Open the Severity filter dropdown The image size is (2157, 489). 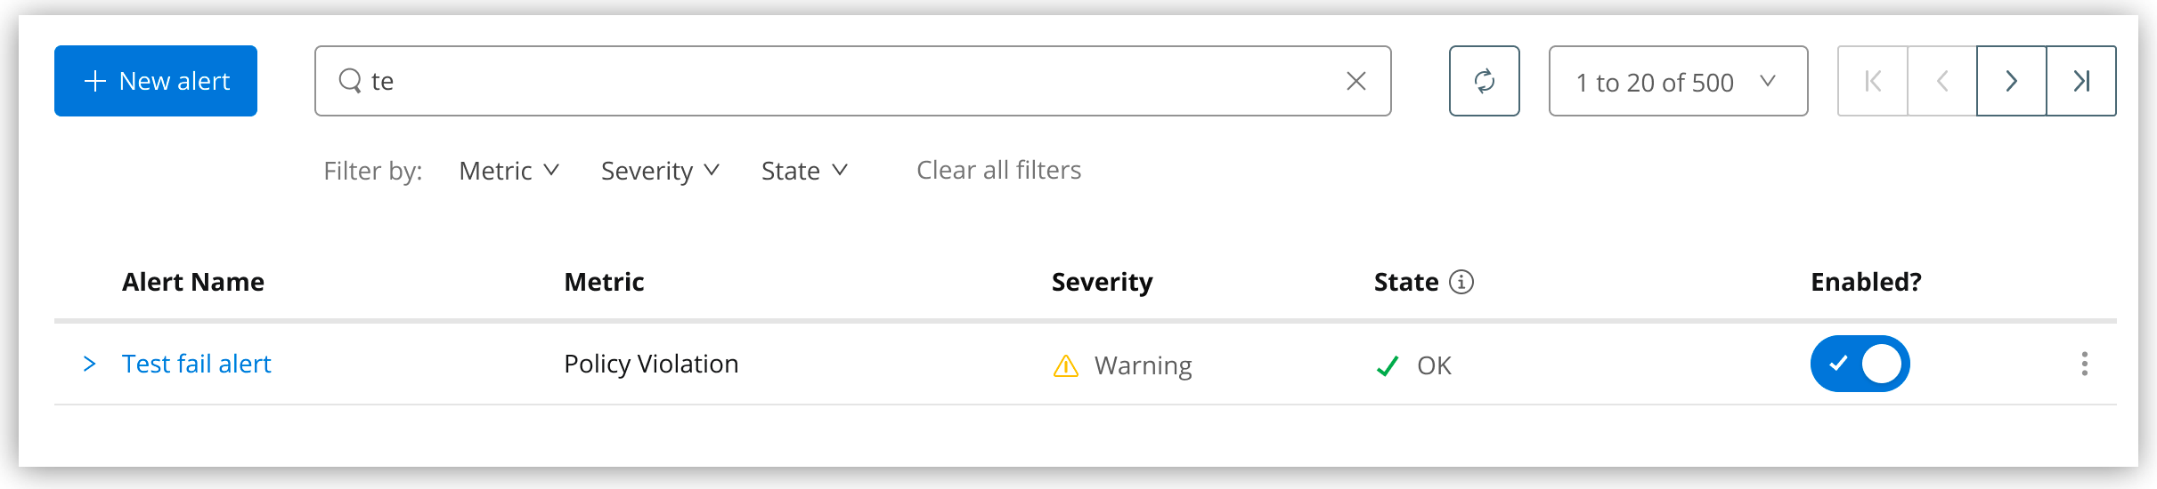tap(660, 170)
